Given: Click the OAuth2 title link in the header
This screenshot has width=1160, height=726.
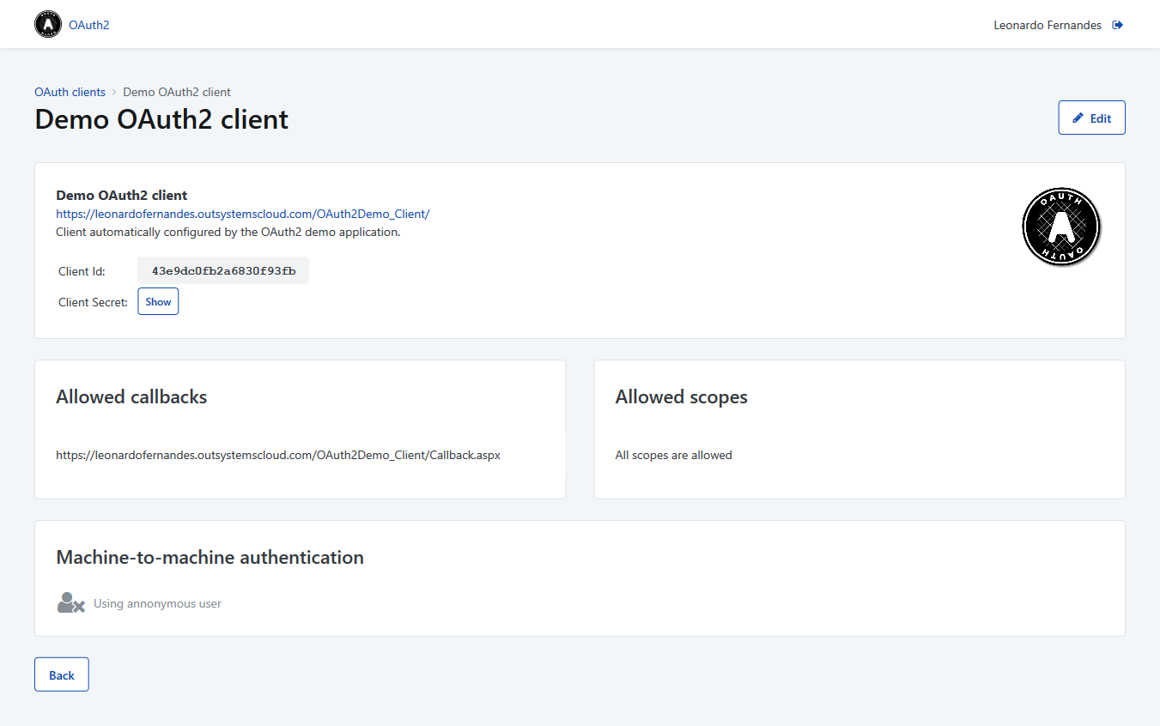Looking at the screenshot, I should pyautogui.click(x=89, y=24).
